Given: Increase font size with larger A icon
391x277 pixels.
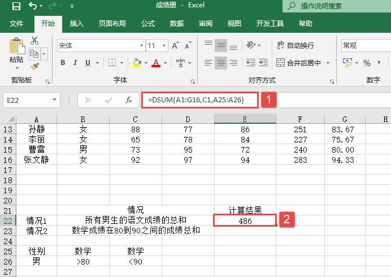Looking at the screenshot, I should coord(175,46).
